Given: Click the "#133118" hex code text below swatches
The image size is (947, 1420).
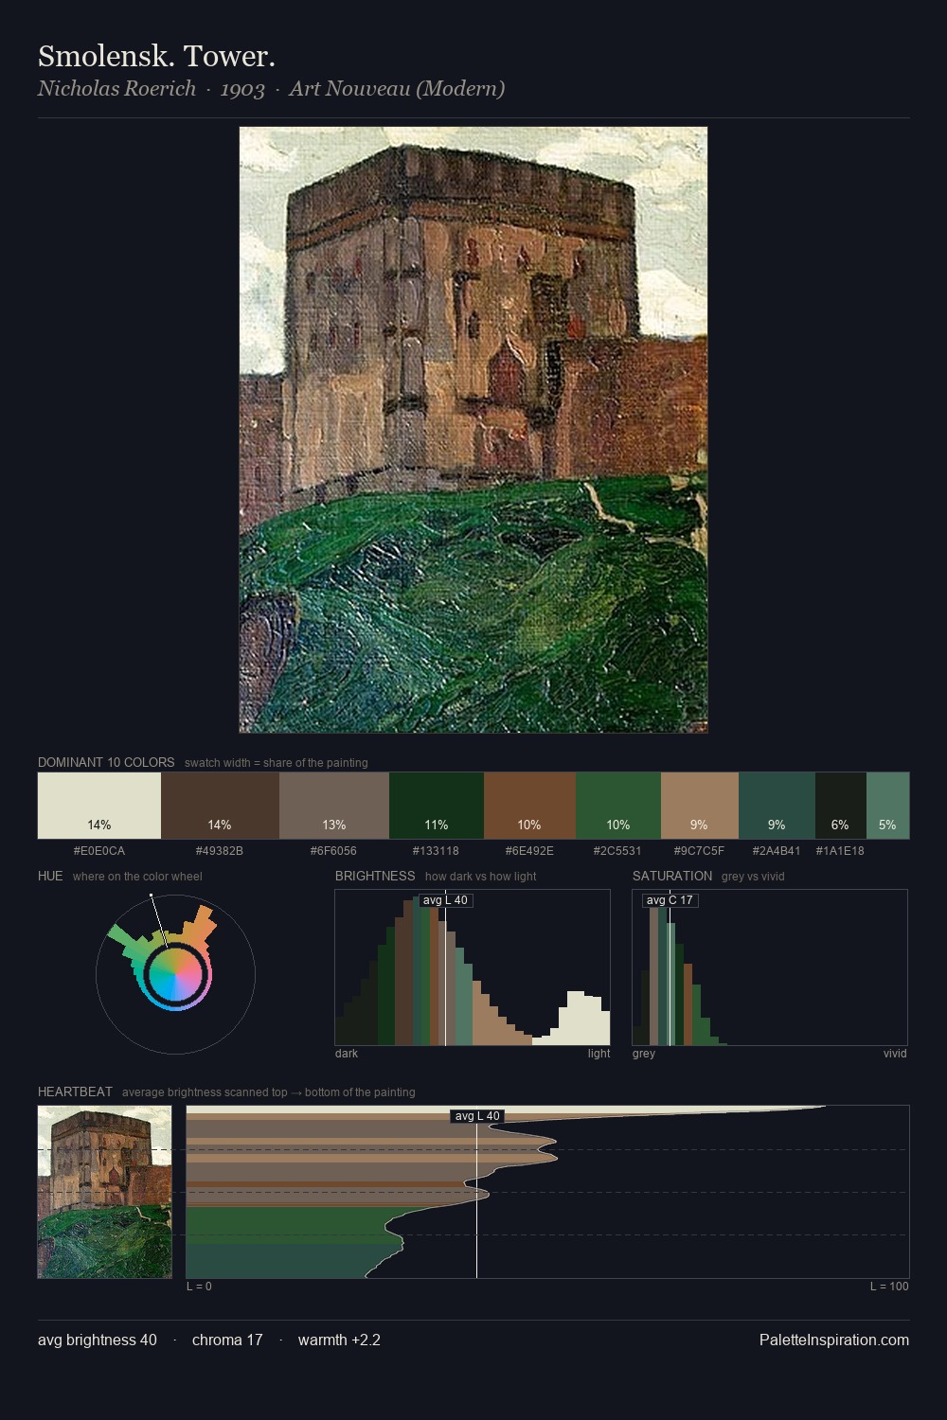Looking at the screenshot, I should [x=437, y=851].
